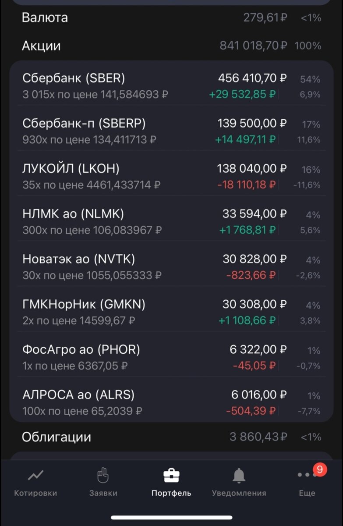343x526 pixels.
Task: Tap the red notification badge 9
Action: [x=319, y=470]
